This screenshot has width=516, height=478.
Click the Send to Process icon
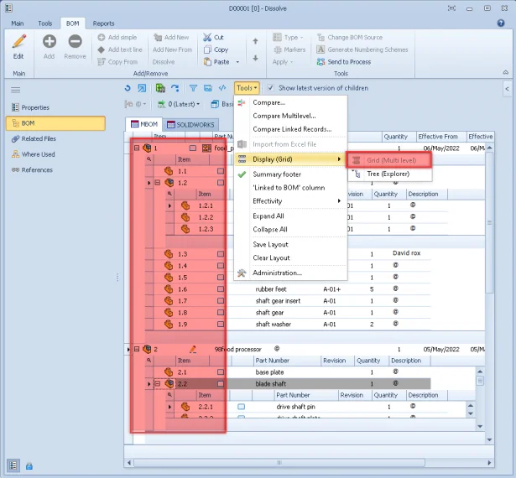(x=321, y=62)
